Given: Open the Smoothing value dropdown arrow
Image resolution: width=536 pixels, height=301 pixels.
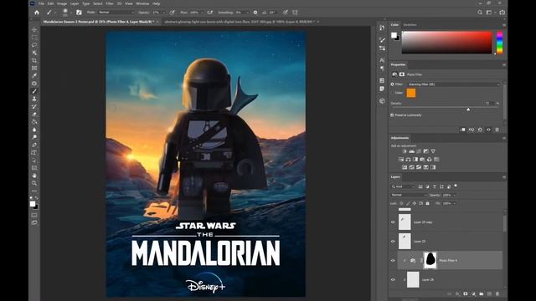Looking at the screenshot, I should point(247,13).
